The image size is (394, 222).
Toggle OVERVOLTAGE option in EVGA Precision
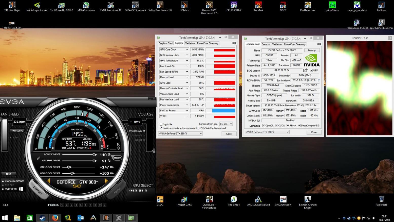(x=137, y=131)
